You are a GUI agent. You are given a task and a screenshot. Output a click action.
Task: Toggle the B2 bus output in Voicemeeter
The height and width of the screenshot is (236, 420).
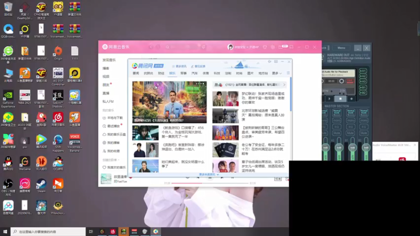tap(363, 93)
